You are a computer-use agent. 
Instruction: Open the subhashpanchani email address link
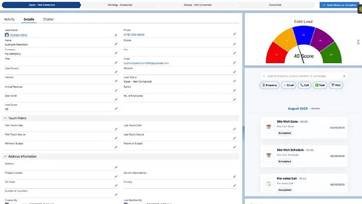[146, 63]
